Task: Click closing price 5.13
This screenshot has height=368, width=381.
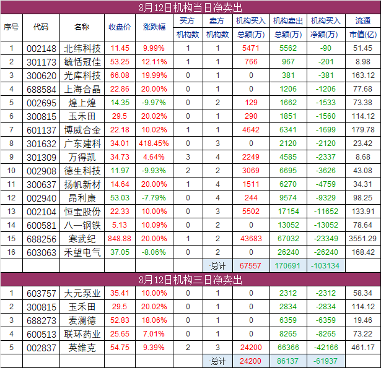Action: coord(120,225)
